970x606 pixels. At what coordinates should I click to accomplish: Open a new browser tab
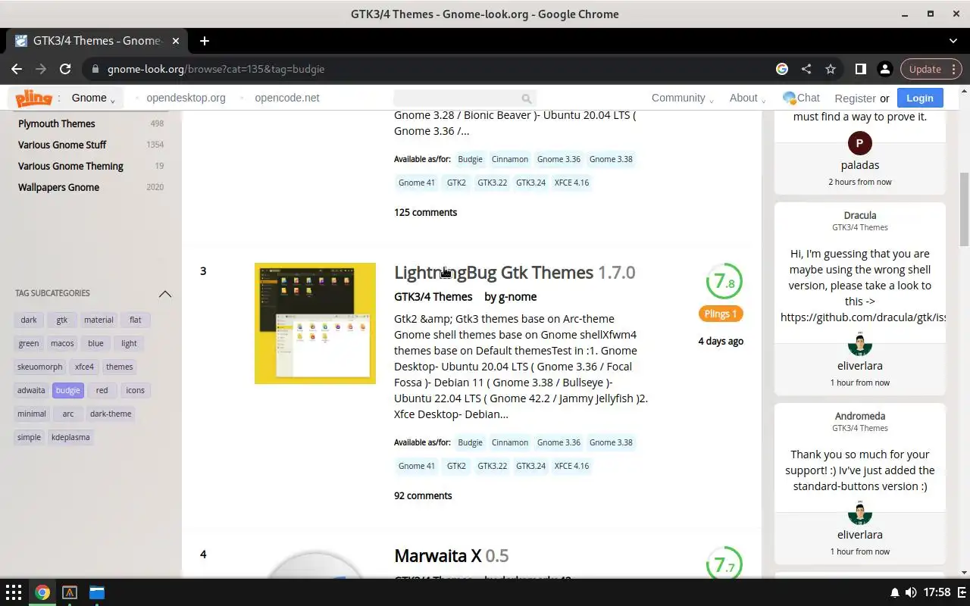click(205, 41)
